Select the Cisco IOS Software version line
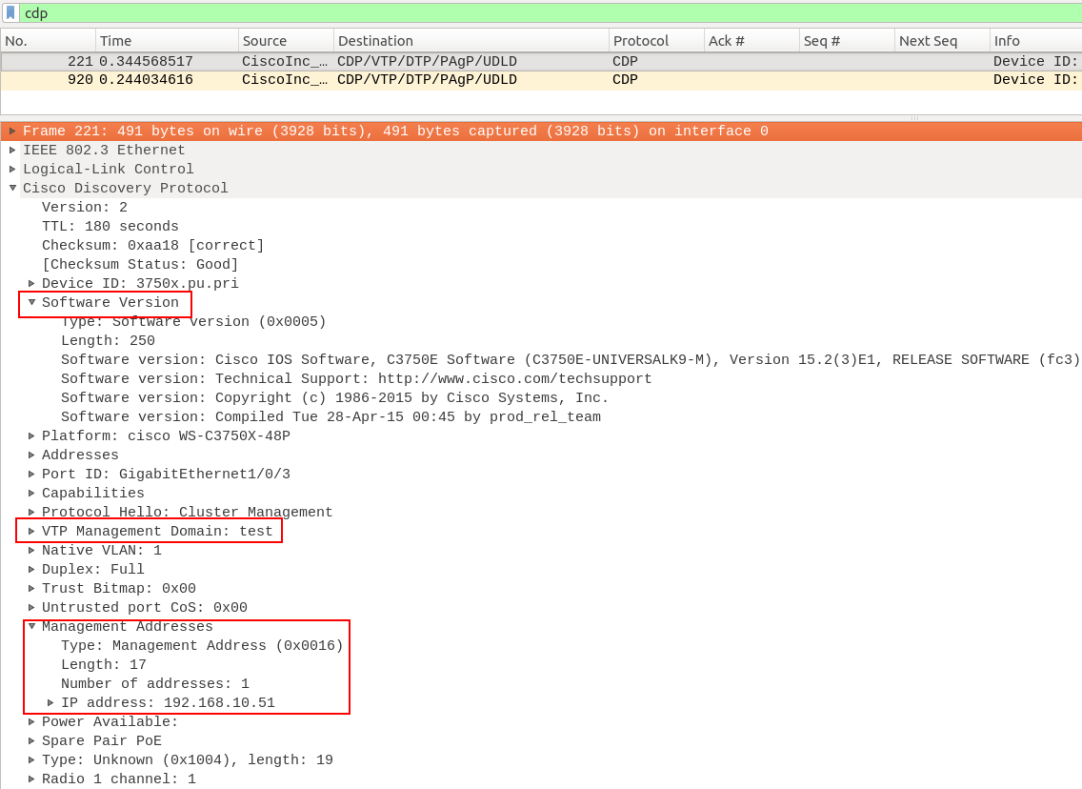Image resolution: width=1082 pixels, height=789 pixels. [570, 359]
